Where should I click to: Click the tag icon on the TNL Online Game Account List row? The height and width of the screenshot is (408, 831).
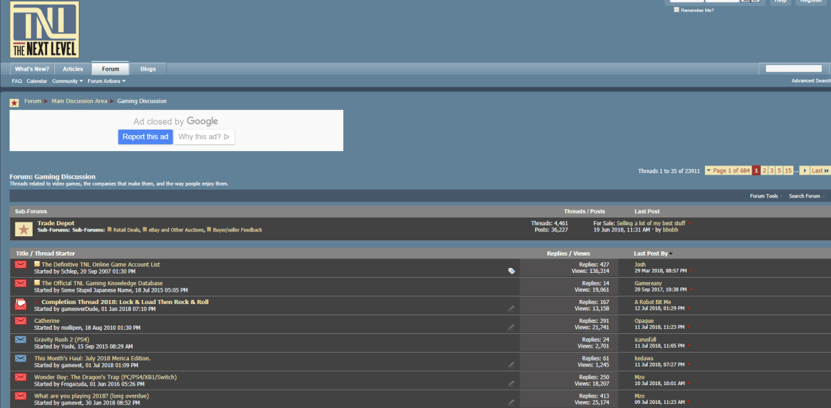tap(511, 270)
